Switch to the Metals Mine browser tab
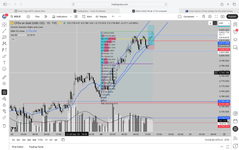The height and width of the screenshot is (150, 239). [x=30, y=11]
